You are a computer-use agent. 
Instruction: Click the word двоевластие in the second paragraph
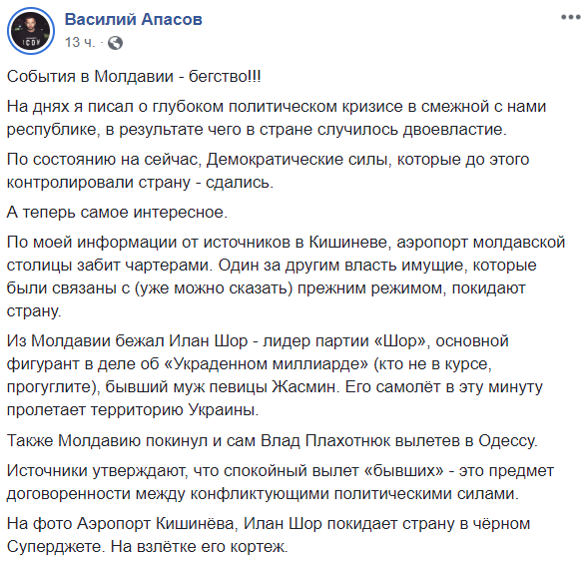(x=454, y=129)
